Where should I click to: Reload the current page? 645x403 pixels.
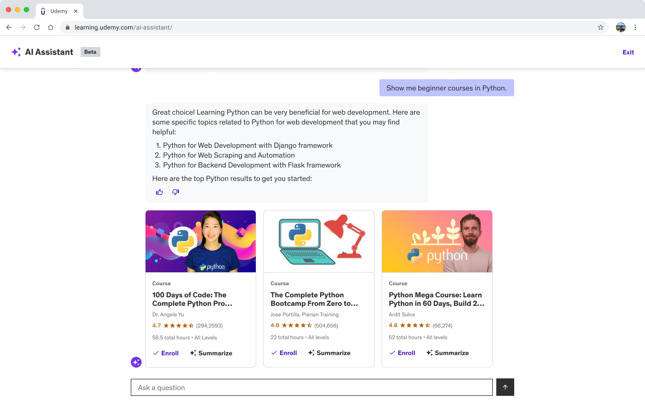[37, 27]
